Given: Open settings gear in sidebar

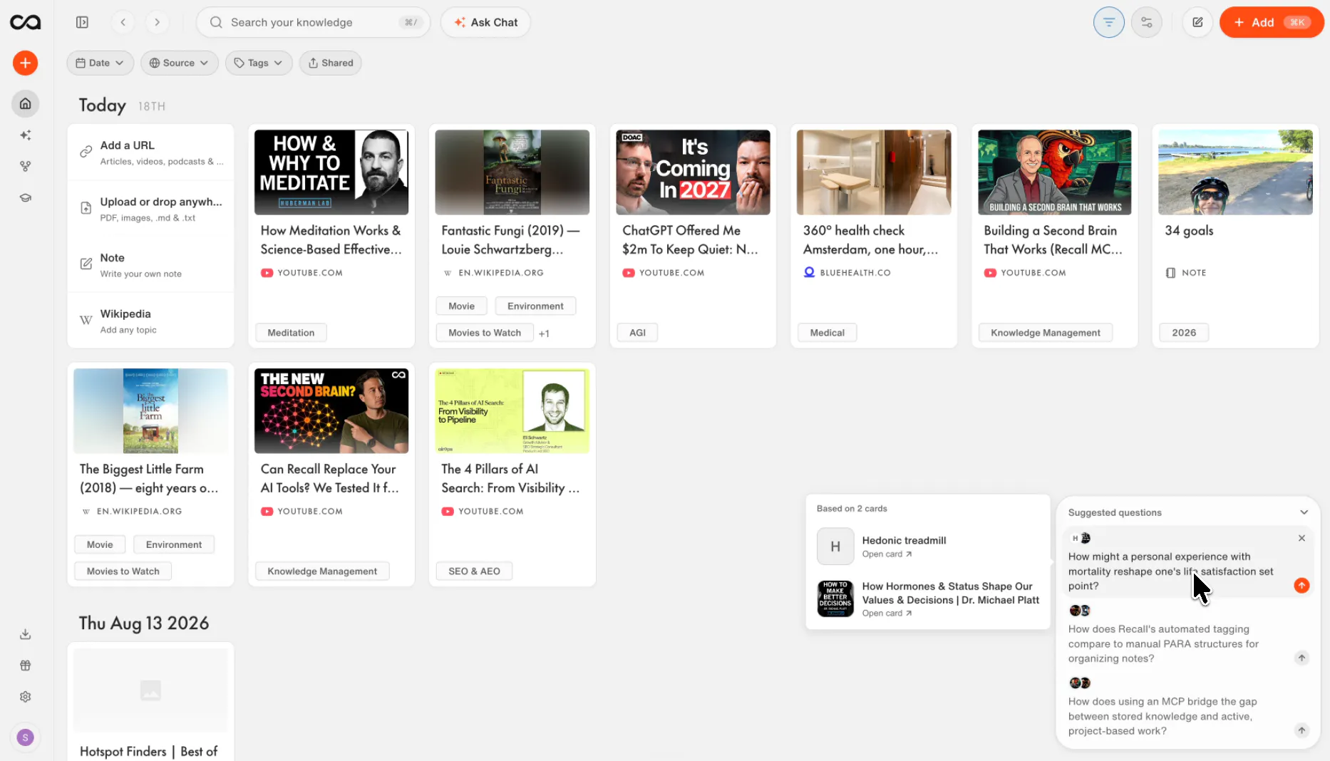Looking at the screenshot, I should point(25,697).
